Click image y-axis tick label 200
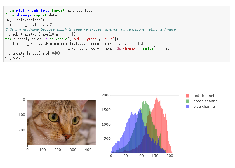 point(22,130)
